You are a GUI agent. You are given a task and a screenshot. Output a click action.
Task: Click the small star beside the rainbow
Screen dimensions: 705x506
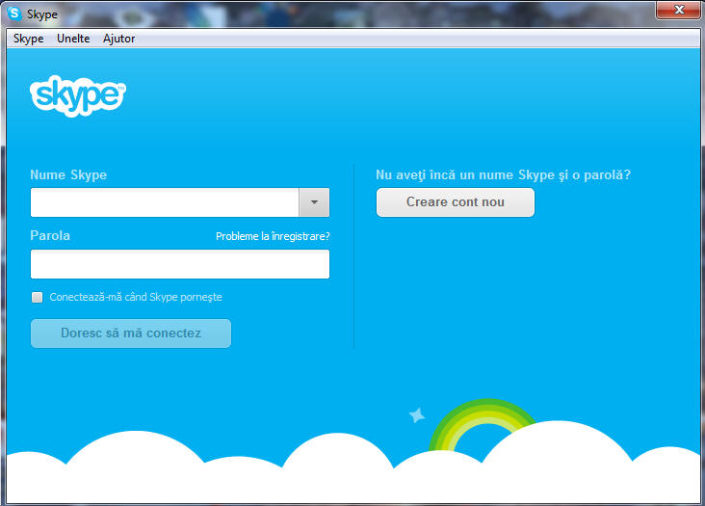coord(417,414)
